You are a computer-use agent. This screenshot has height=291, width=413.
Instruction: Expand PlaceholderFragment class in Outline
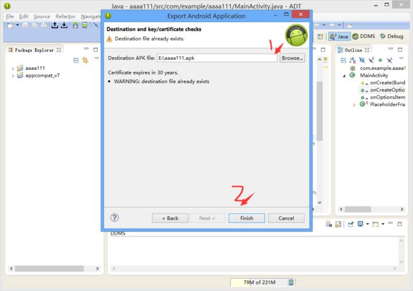355,104
